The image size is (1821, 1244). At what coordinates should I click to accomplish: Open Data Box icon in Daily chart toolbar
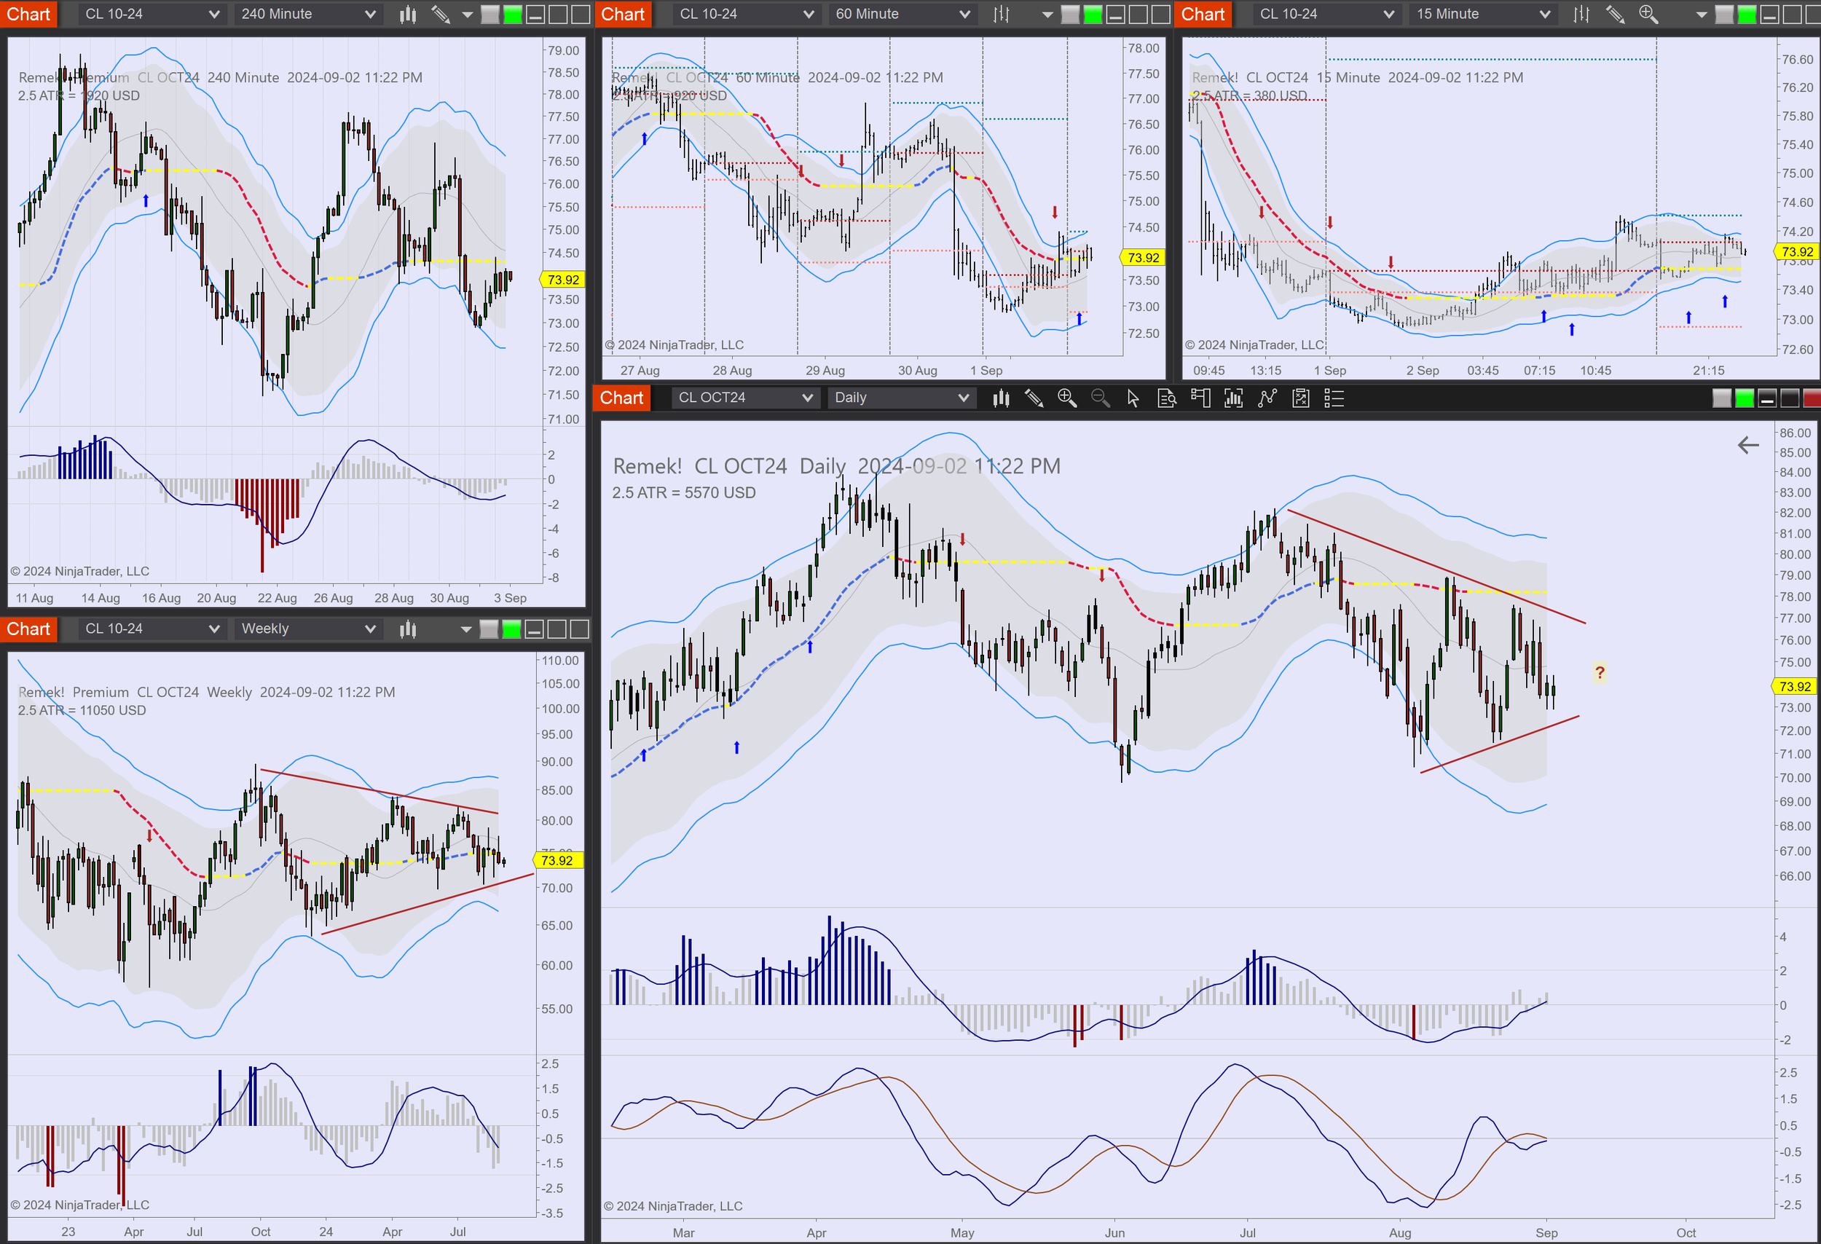[x=1167, y=398]
